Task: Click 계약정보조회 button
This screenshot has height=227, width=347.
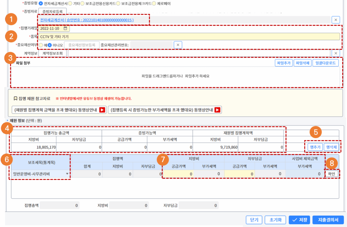Action: click(x=53, y=53)
